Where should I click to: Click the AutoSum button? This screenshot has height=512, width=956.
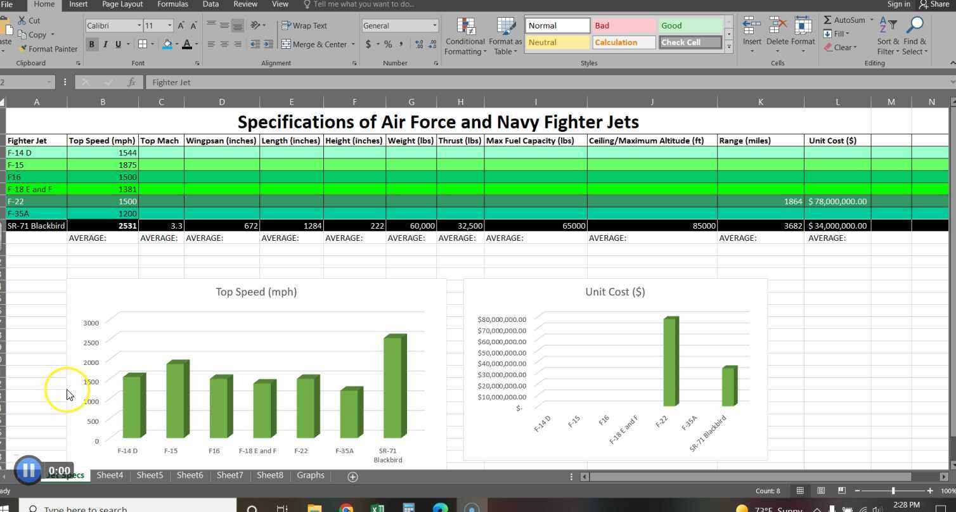[x=844, y=20]
